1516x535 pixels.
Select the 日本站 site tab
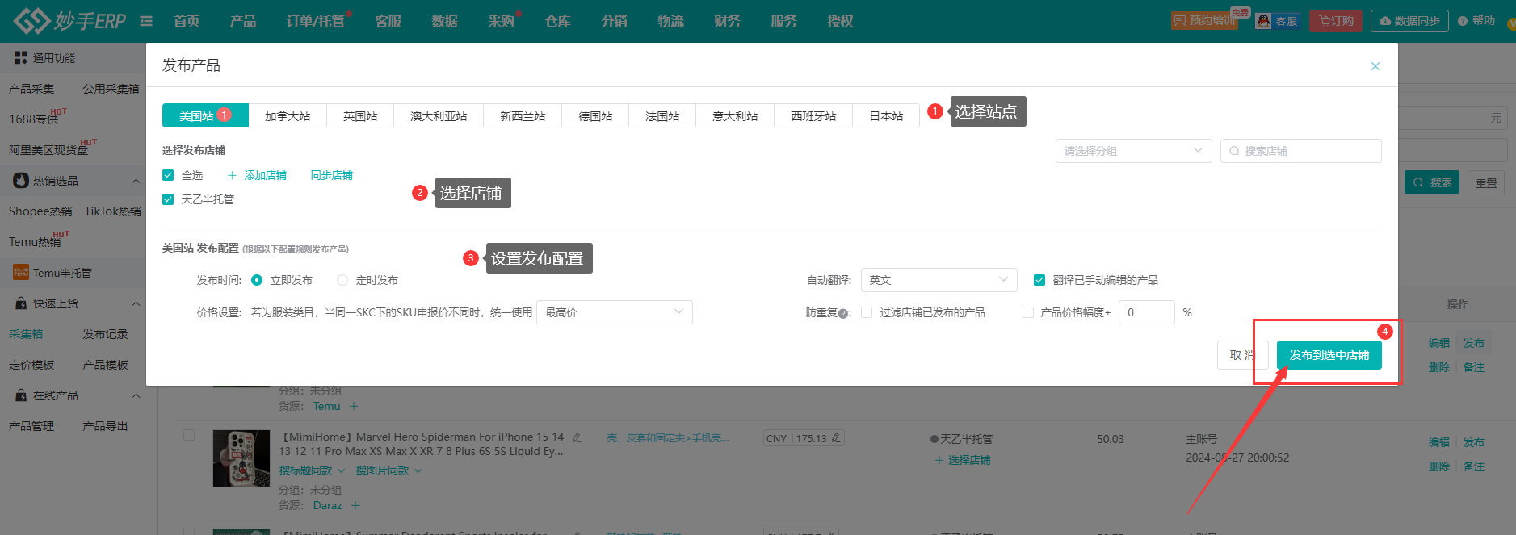tap(886, 115)
